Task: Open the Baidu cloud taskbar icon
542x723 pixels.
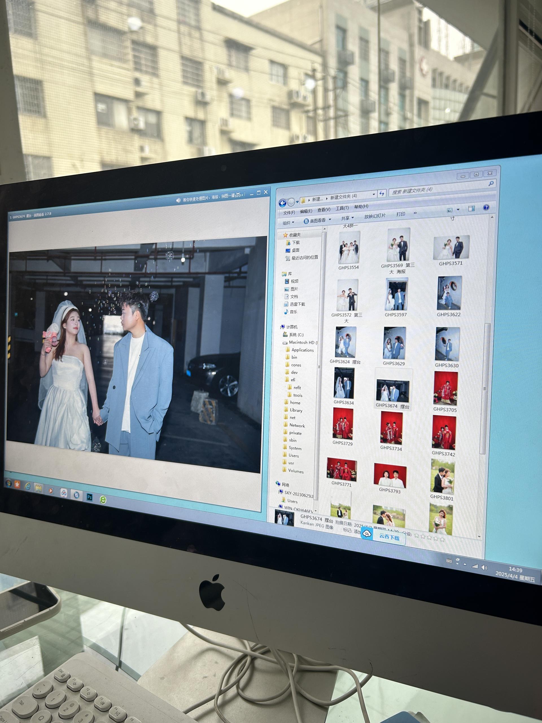Action: pyautogui.click(x=64, y=493)
